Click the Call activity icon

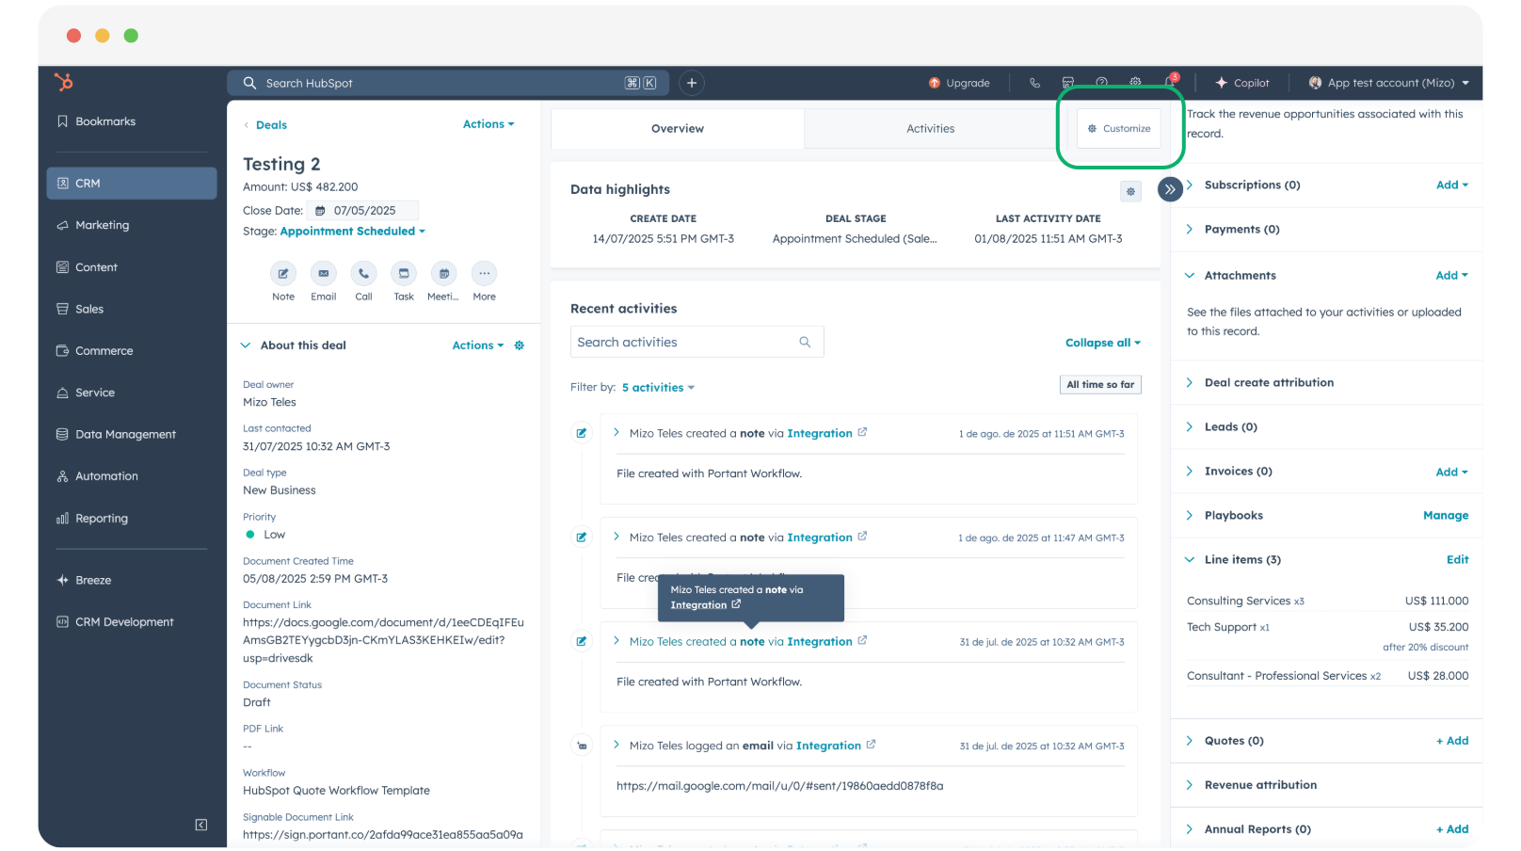coord(363,274)
